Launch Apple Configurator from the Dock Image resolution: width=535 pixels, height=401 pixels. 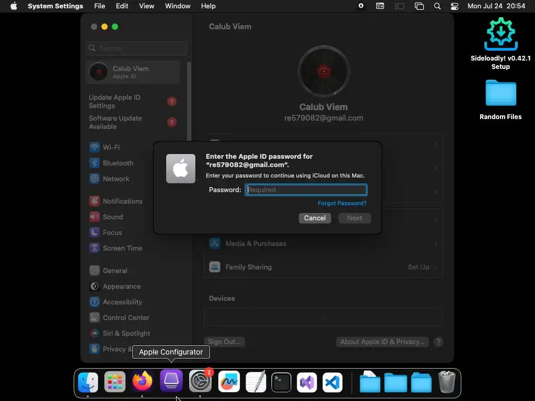click(171, 381)
